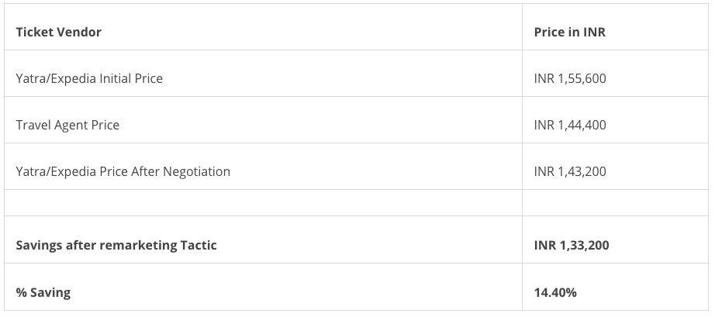This screenshot has height=317, width=715.
Task: Select Savings after remarketing Tactic label
Action: point(116,246)
